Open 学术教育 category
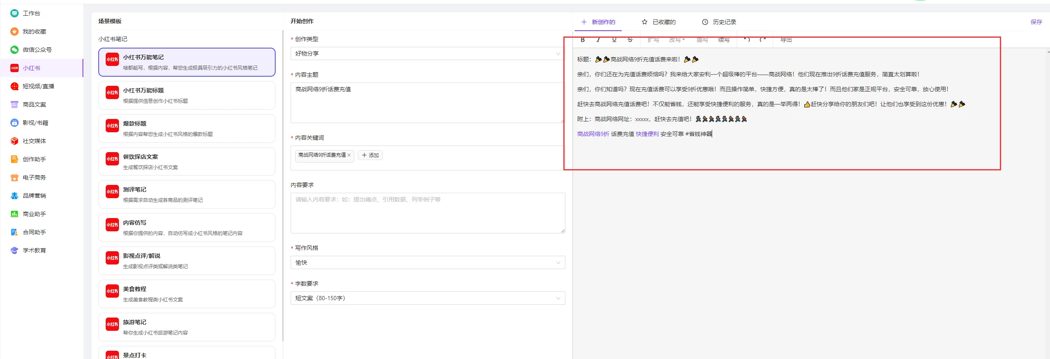Viewport: 1050px width, 359px height. [34, 250]
